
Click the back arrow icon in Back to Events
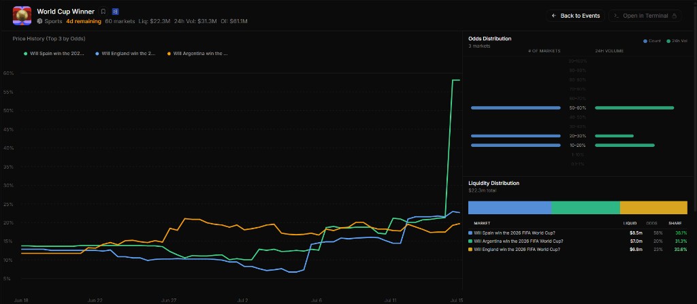[x=554, y=16]
